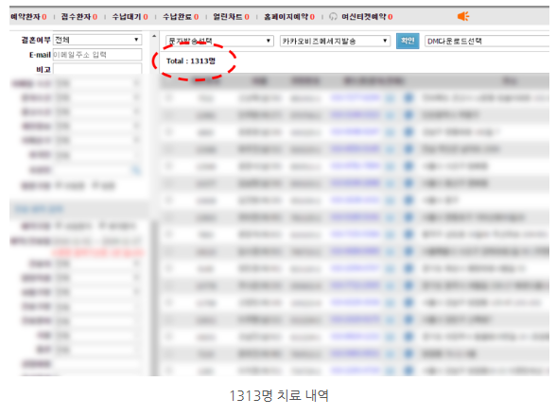Click into the 비고 input field

[x=97, y=69]
